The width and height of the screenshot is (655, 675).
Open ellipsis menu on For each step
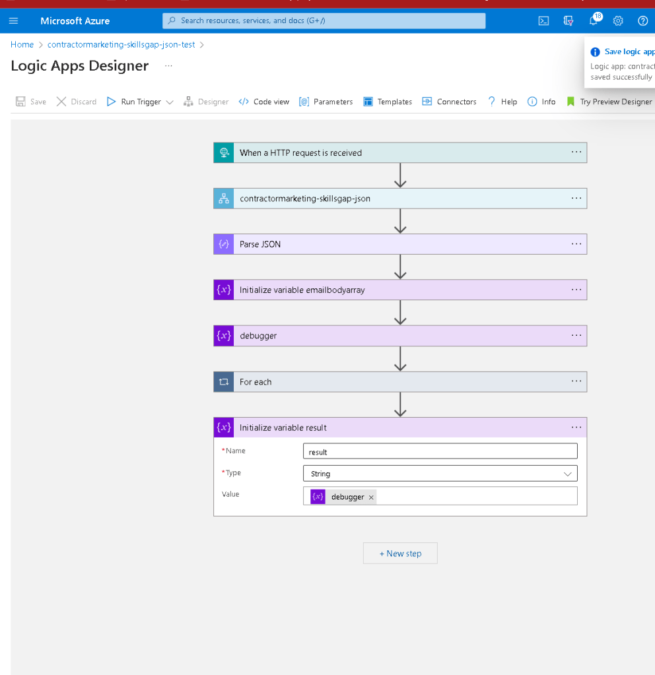576,381
